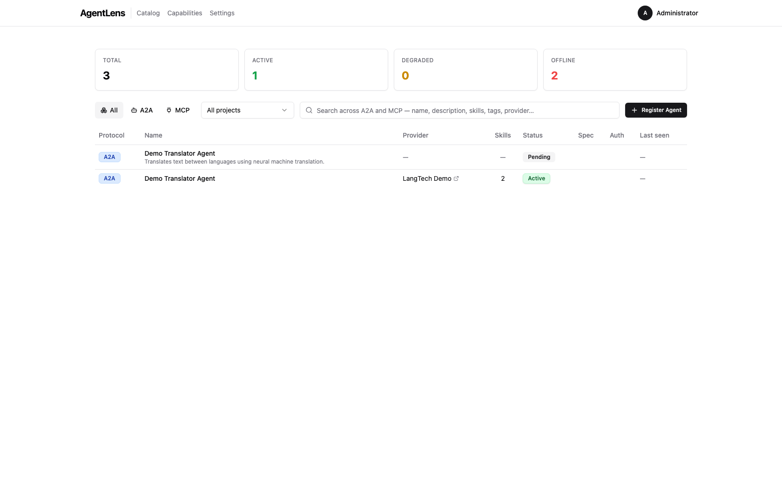Open the Capabilities page
This screenshot has height=488, width=782.
point(184,13)
